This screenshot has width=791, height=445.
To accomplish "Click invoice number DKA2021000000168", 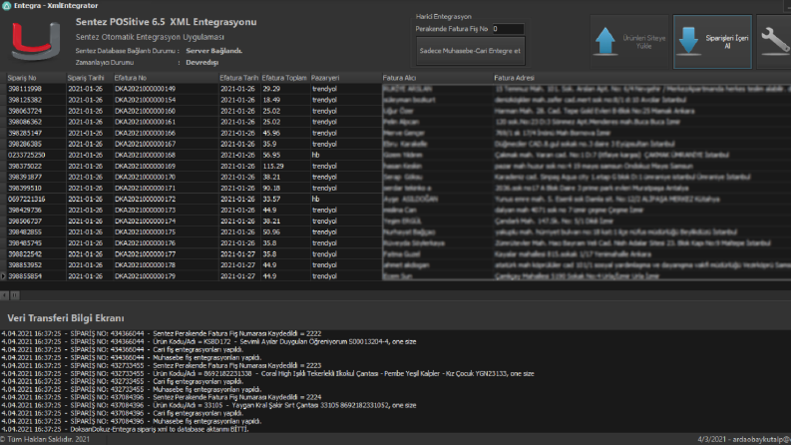I will (x=145, y=155).
